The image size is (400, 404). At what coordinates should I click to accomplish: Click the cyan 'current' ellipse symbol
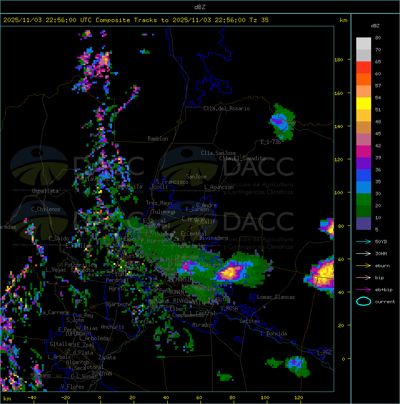(363, 301)
